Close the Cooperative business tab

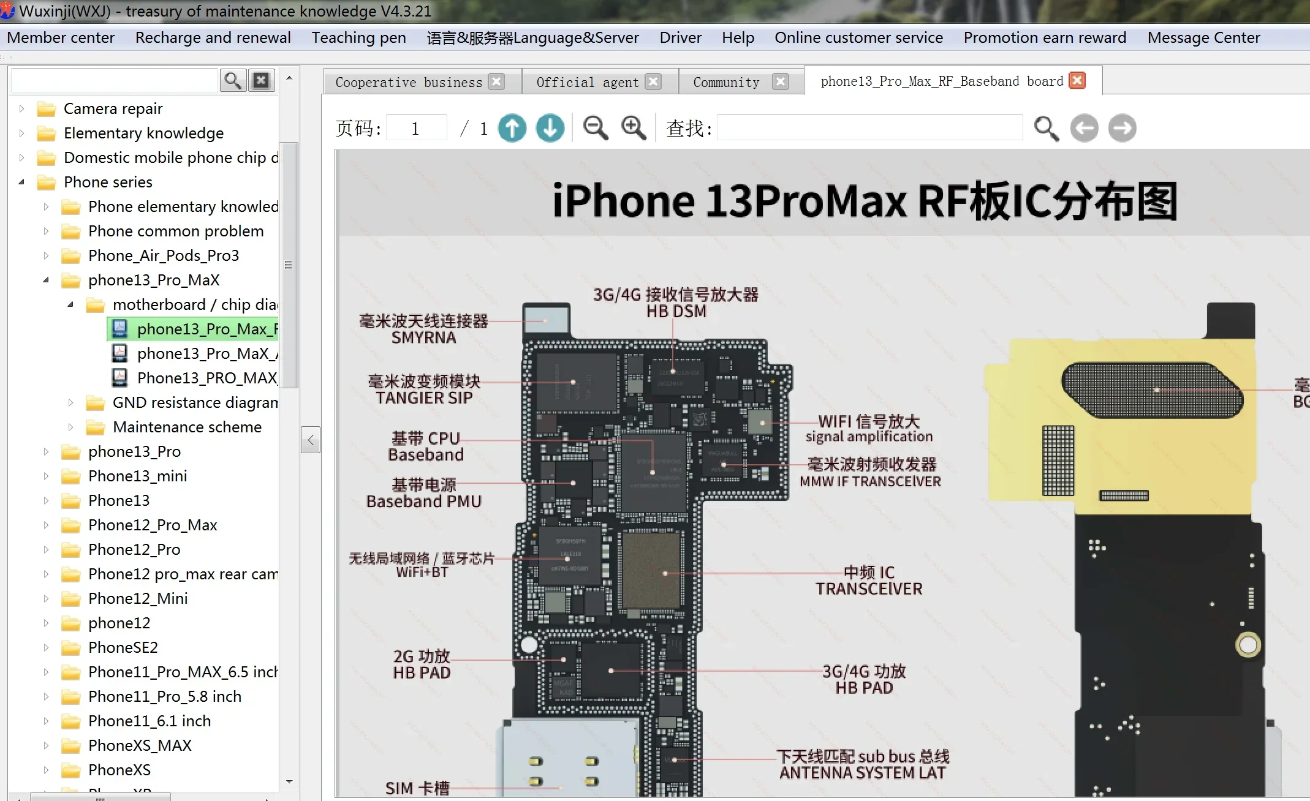[497, 81]
